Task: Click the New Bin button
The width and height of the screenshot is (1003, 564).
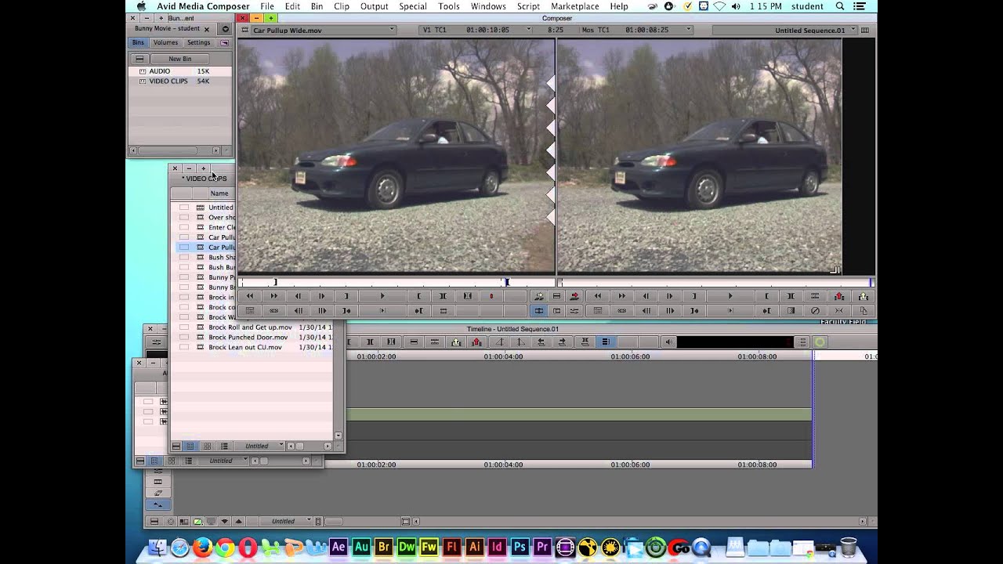Action: click(180, 59)
